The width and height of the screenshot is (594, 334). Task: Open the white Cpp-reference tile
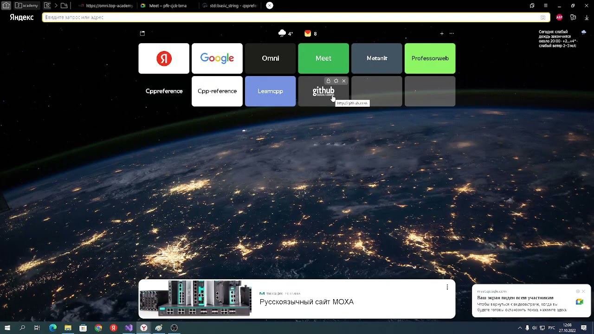coord(217,91)
